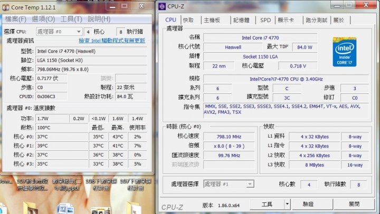380x214 pixels.
Task: Click the 名稱 field Intel Core i7 4770 in CPU-Z
Action: pyautogui.click(x=260, y=38)
